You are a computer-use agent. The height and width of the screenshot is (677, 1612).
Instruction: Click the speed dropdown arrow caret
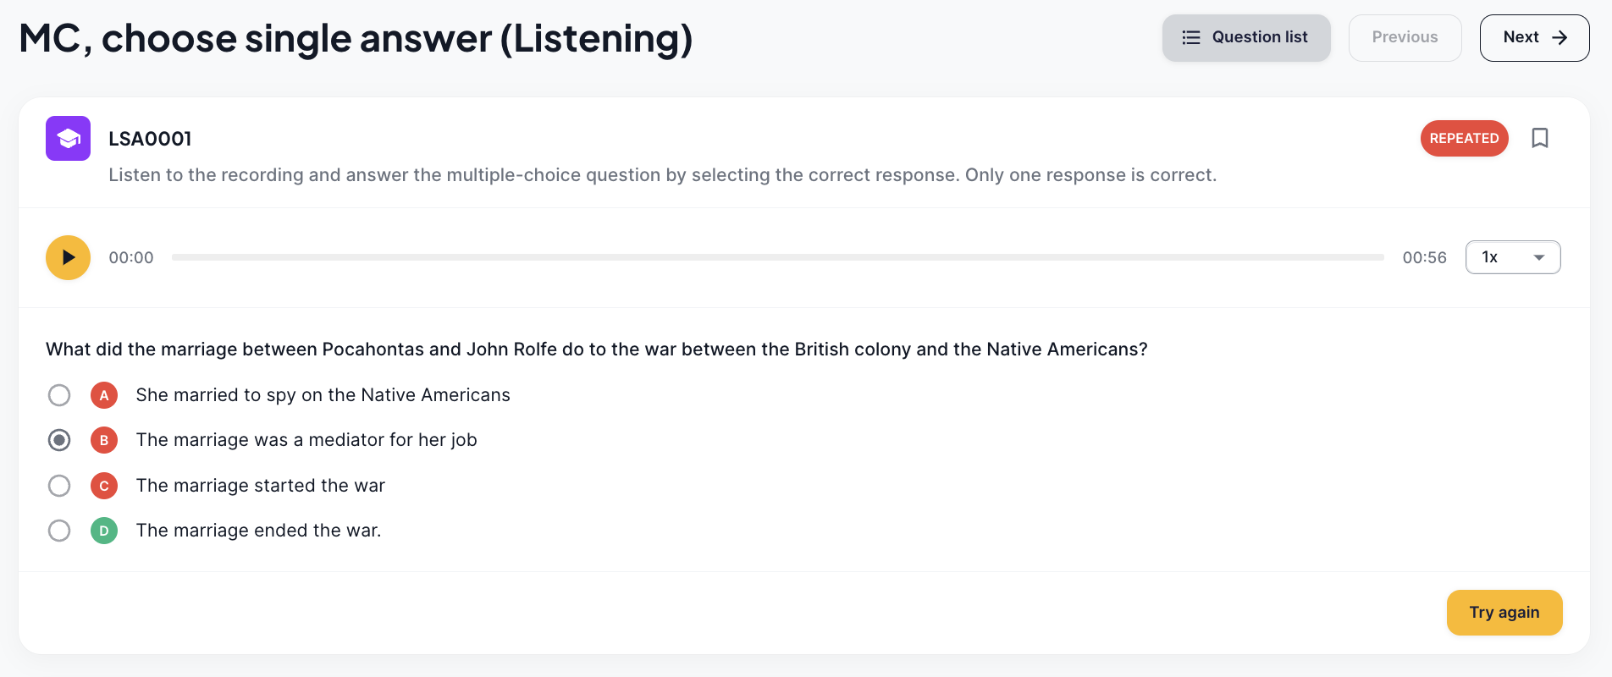1539,257
